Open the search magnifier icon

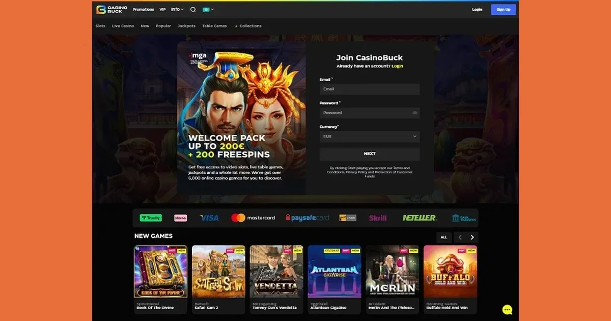click(x=193, y=9)
